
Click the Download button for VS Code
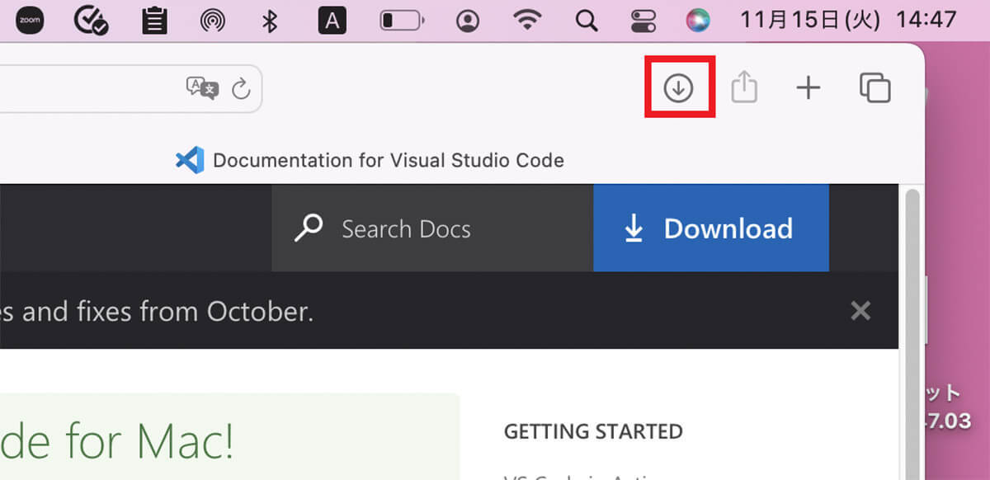(x=711, y=228)
